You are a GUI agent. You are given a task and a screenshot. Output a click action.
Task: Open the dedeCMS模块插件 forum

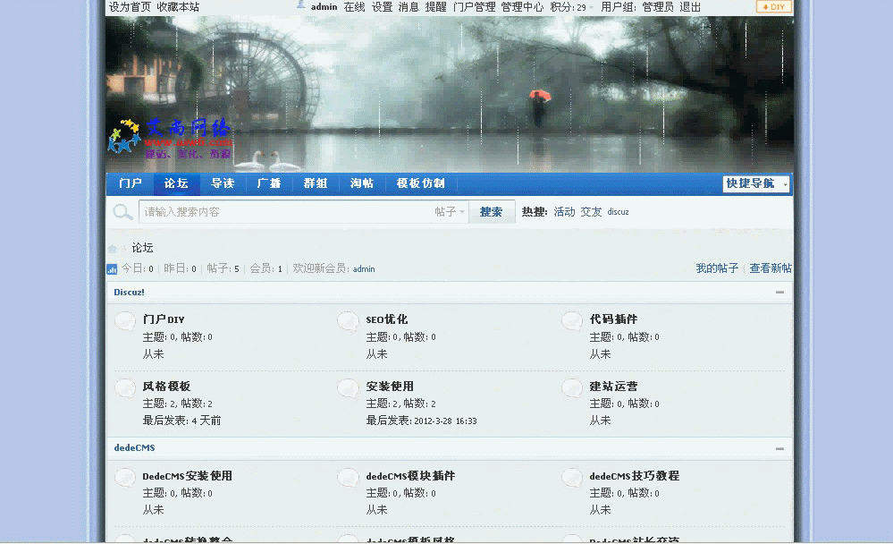coord(410,476)
